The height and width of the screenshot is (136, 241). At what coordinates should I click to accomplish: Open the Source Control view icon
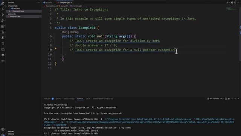3,15
